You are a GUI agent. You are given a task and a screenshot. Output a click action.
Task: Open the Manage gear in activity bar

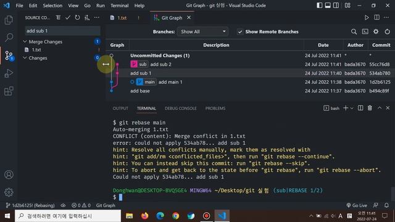coord(9,192)
